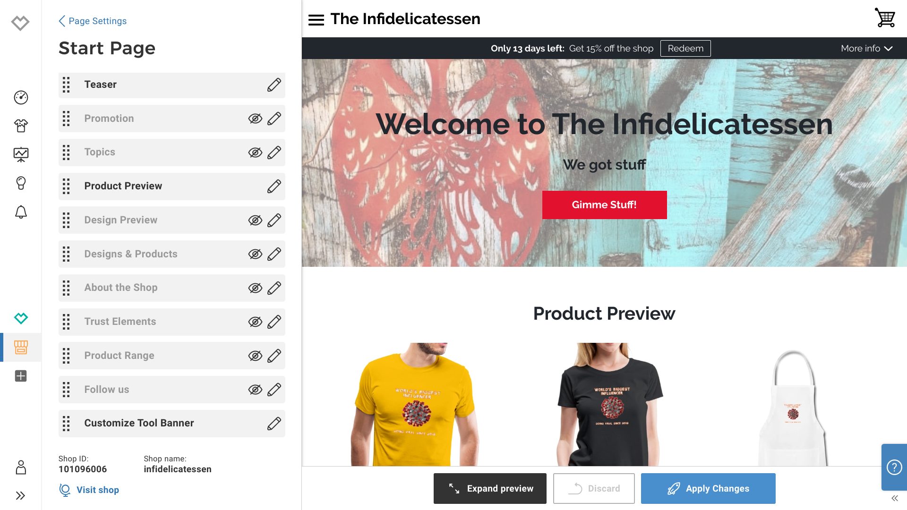Click Redeem discount button

point(686,48)
